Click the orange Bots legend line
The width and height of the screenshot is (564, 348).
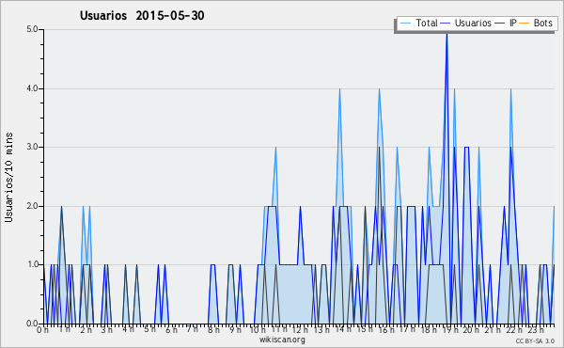pos(525,24)
